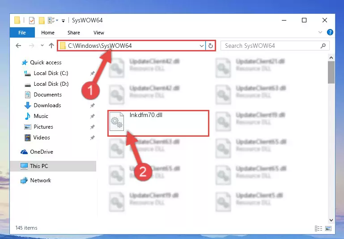Select Local Disk (C:) in sidebar
The width and height of the screenshot is (344, 239).
46,73
